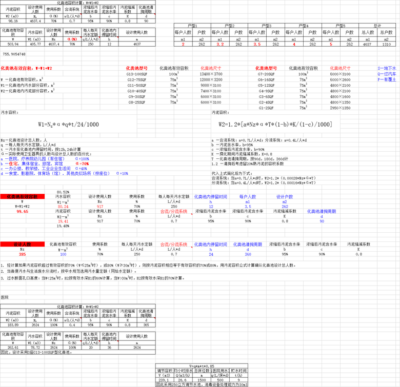Select the cell containing 755.9054748

(14, 53)
